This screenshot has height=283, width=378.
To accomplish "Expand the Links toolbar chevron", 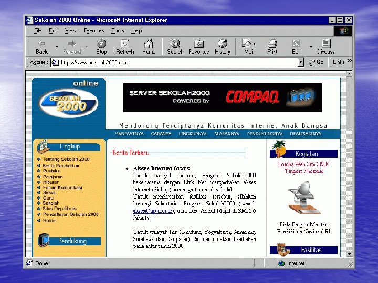I will tap(349, 61).
